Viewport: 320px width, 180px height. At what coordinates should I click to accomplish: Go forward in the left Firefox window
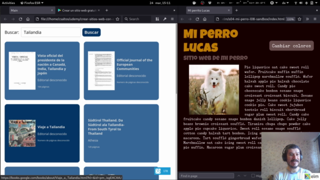pos(13,19)
